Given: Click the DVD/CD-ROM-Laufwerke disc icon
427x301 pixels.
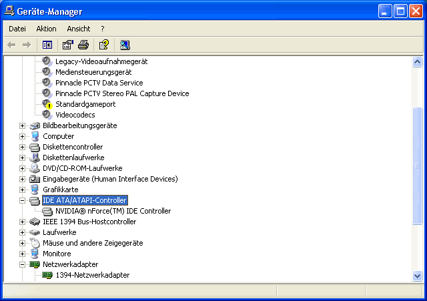Looking at the screenshot, I should [35, 168].
